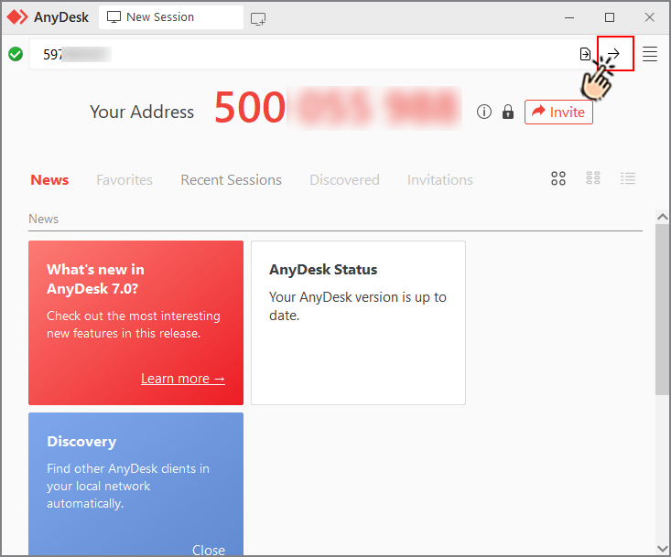Close the AnyDesk window
The image size is (671, 557).
(x=650, y=17)
